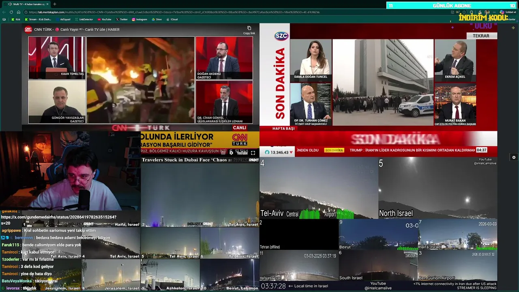Toggle subtitles icon on CNN player

pos(223,153)
